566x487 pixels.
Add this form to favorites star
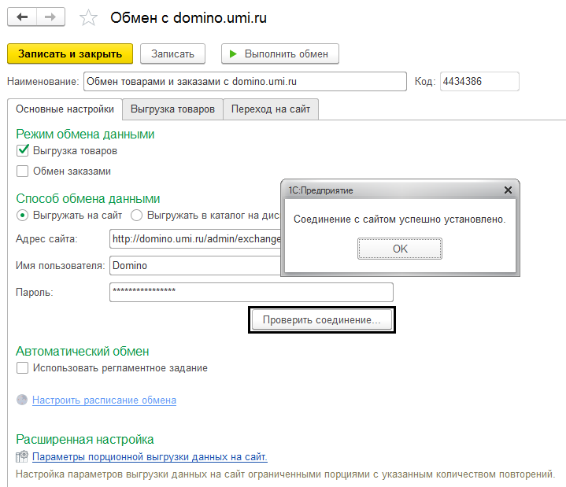coord(90,18)
